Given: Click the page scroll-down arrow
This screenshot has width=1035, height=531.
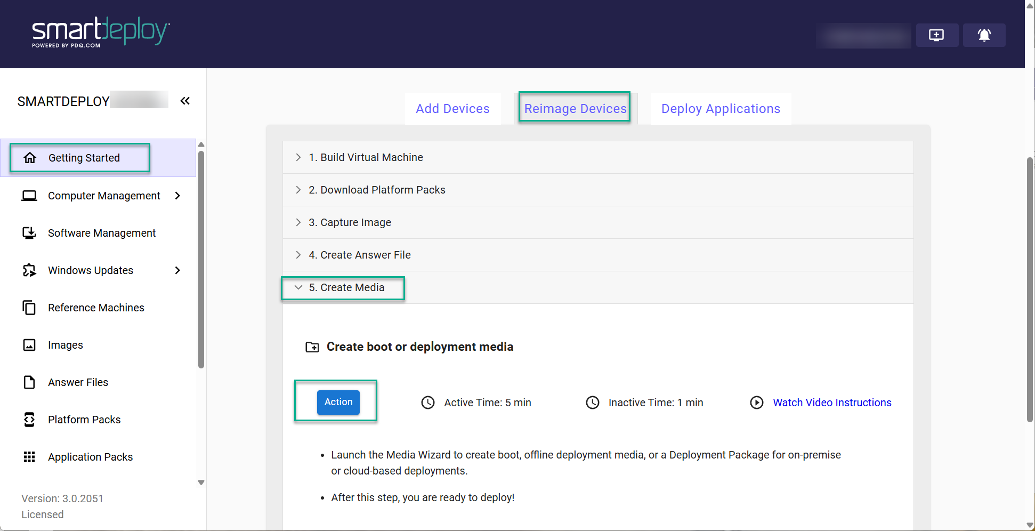Looking at the screenshot, I should click(1030, 525).
